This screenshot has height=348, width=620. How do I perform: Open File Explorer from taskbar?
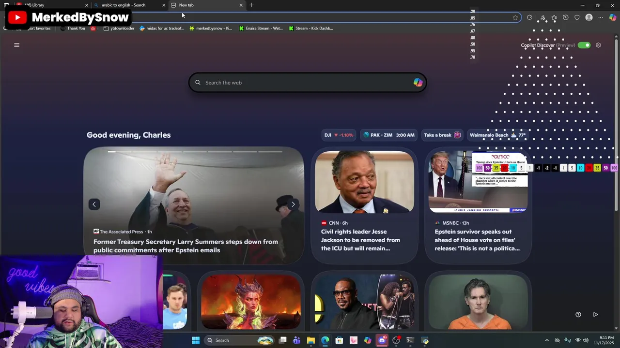[x=311, y=340]
